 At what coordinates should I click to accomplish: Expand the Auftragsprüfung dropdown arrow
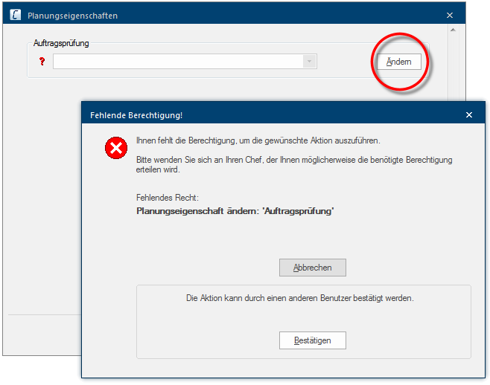(310, 62)
